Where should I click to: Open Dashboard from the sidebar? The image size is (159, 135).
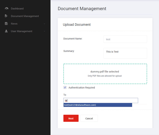[x=17, y=9]
